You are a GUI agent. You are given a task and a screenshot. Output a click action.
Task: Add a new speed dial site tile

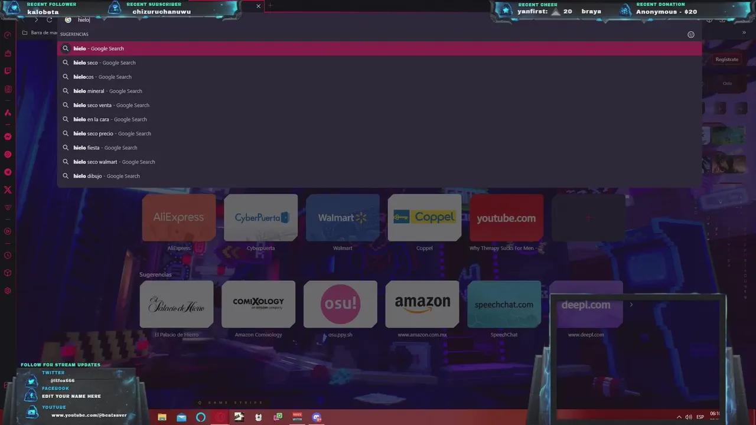(588, 217)
